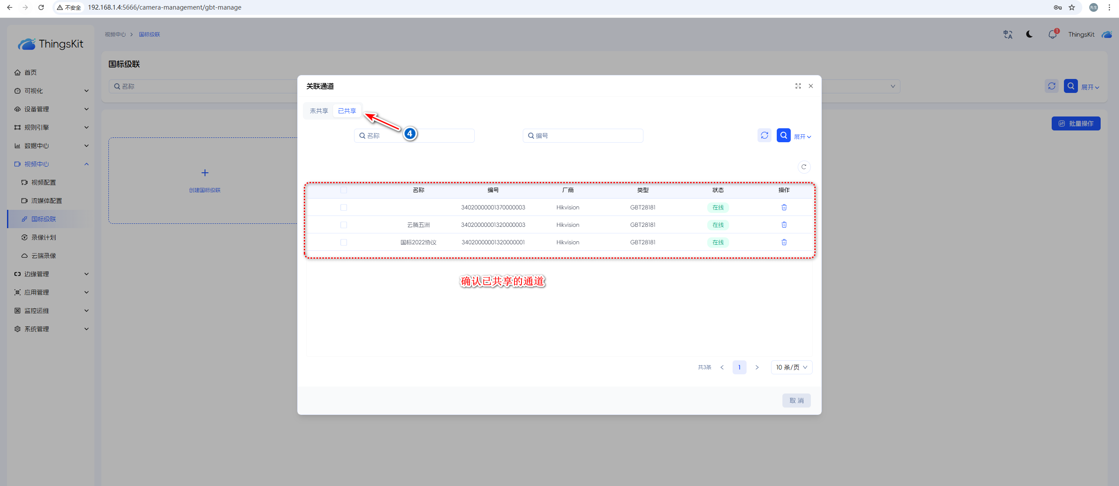Expand the 设备管理 sidebar menu
The image size is (1119, 486).
click(x=51, y=109)
